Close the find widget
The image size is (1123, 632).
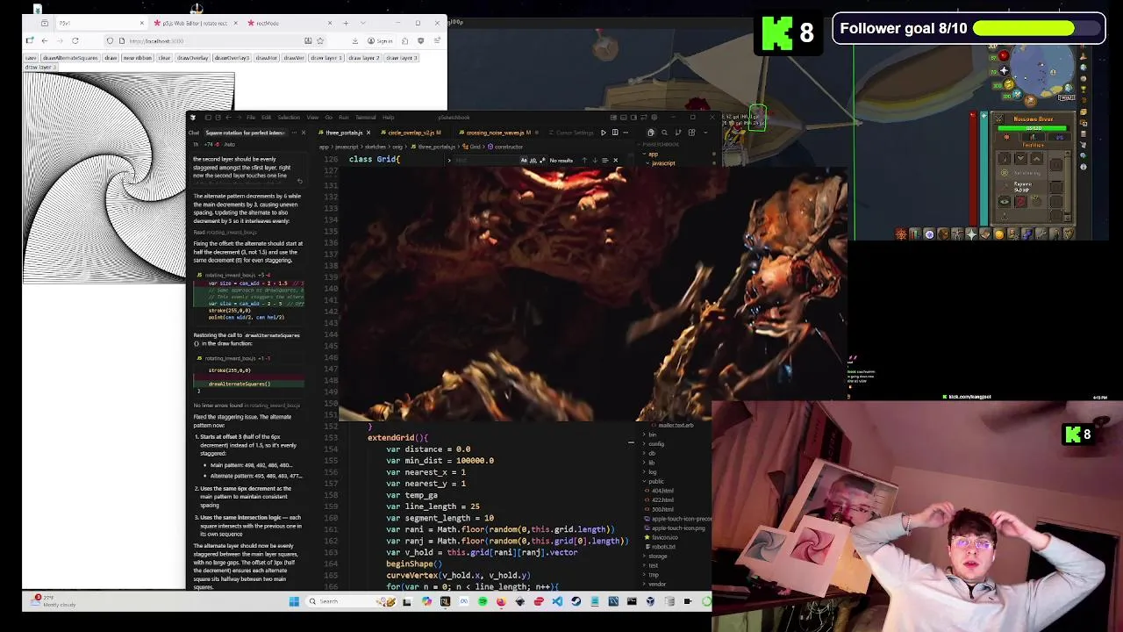click(615, 160)
